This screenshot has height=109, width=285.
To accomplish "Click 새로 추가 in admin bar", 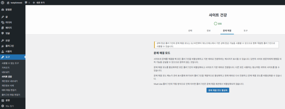I will click(x=40, y=3).
